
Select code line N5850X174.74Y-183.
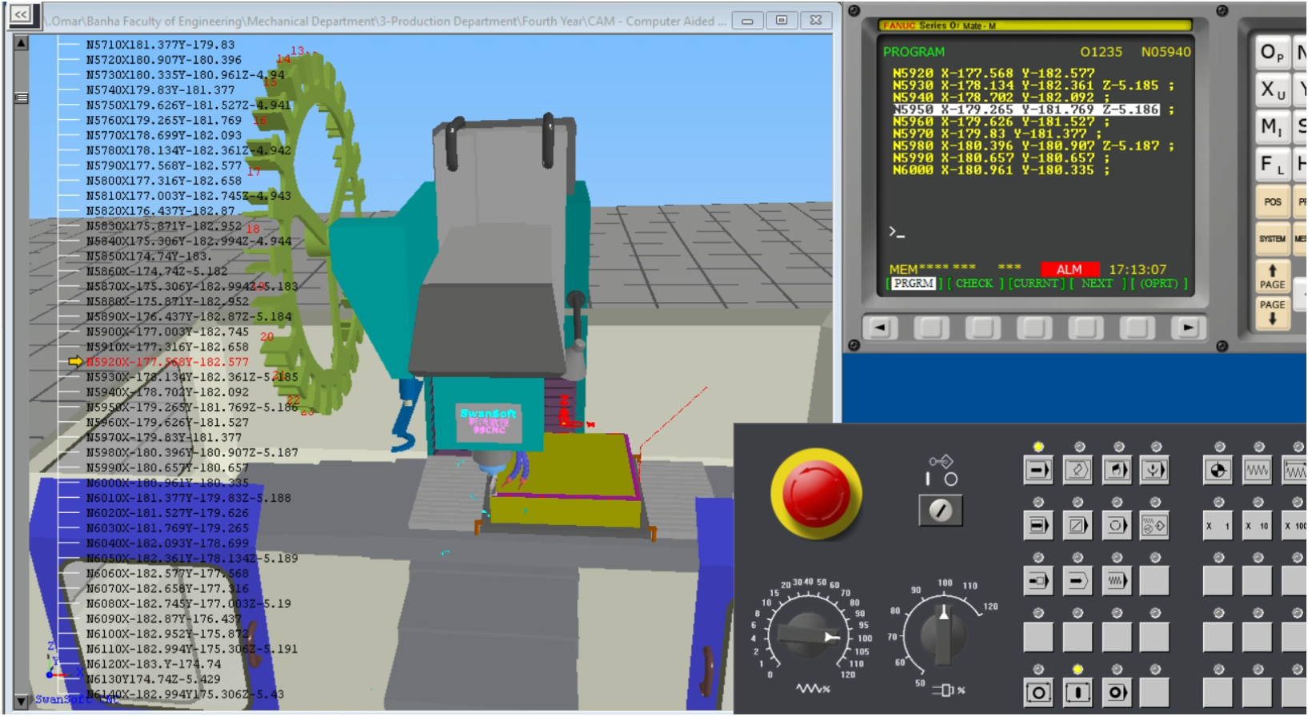(149, 257)
